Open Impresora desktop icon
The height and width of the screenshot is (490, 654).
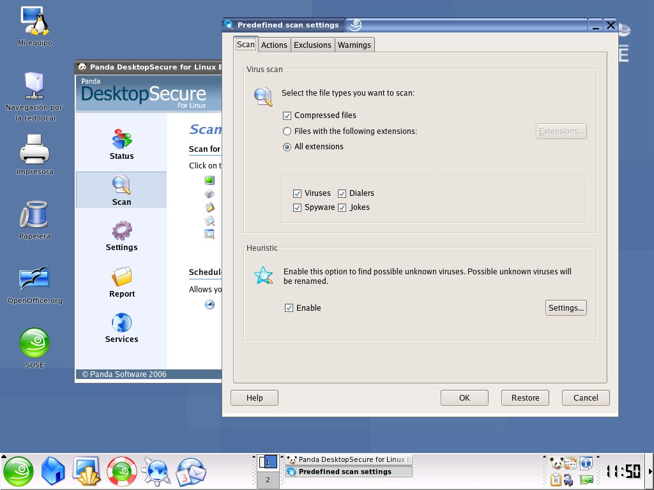[34, 154]
